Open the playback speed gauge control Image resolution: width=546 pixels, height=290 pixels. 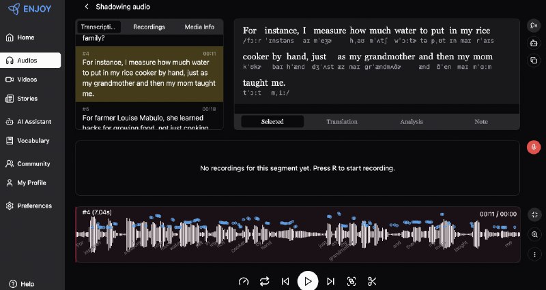[x=244, y=281]
